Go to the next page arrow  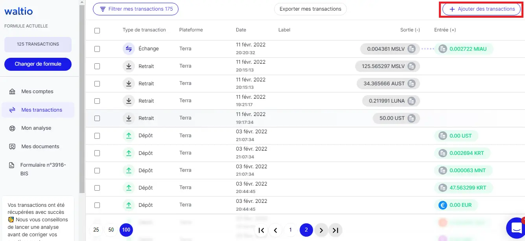(321, 230)
